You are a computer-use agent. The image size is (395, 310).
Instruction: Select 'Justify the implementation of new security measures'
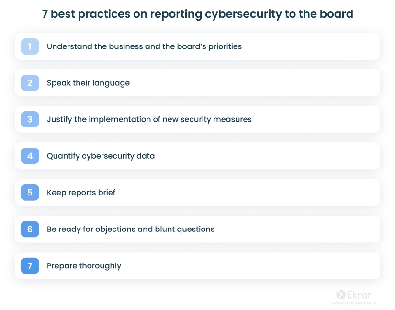(149, 119)
